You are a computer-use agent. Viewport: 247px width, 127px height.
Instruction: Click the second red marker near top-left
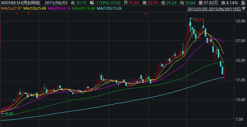pyautogui.click(x=28, y=14)
